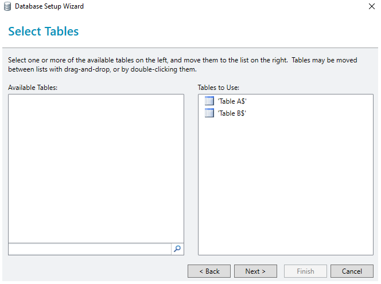This screenshot has width=381, height=284.
Task: Click the 'Database Setup Wizard' title text
Action: 49,6
